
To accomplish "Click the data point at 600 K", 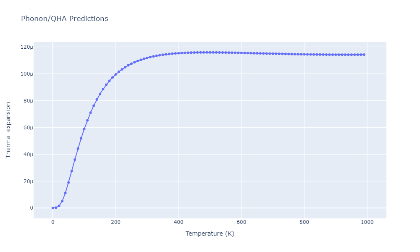I will click(x=241, y=53).
